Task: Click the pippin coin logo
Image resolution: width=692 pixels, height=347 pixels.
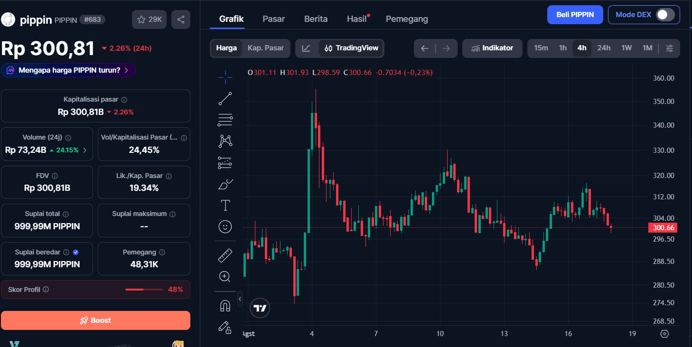Action: [x=8, y=19]
